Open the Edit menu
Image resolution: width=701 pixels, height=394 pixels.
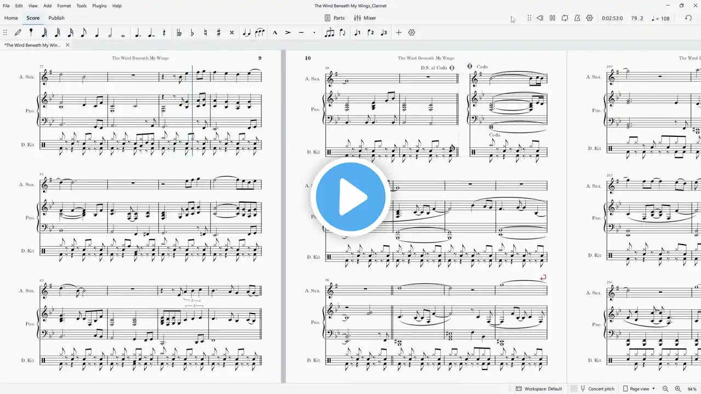click(x=19, y=5)
